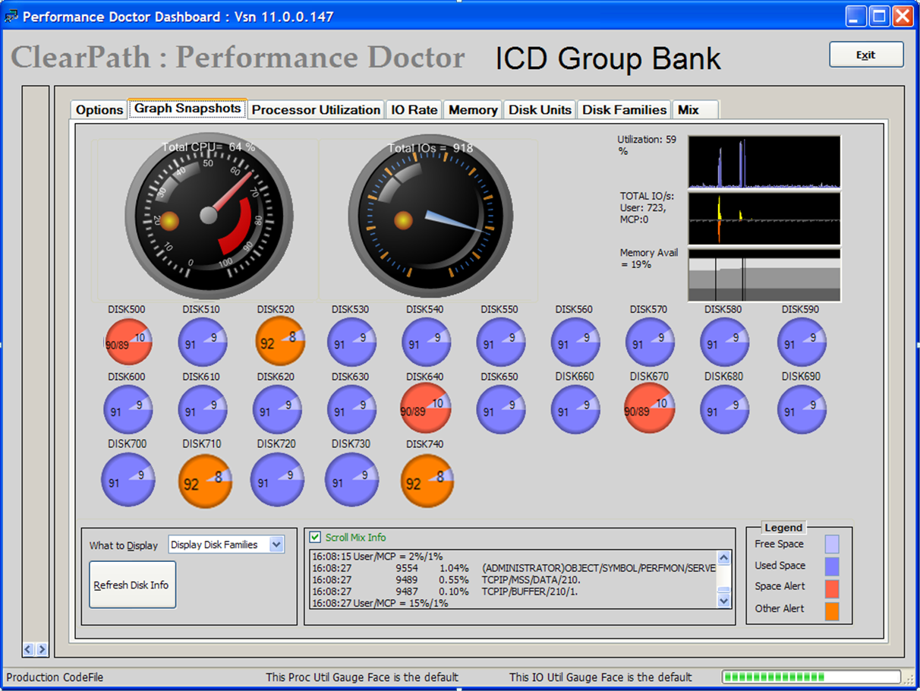Click the DISK570 pie chart icon

coord(651,342)
